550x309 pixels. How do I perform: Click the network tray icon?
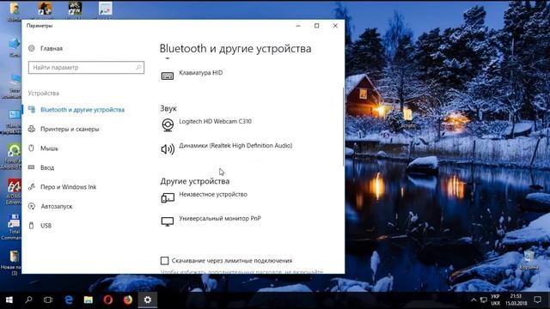pos(484,300)
